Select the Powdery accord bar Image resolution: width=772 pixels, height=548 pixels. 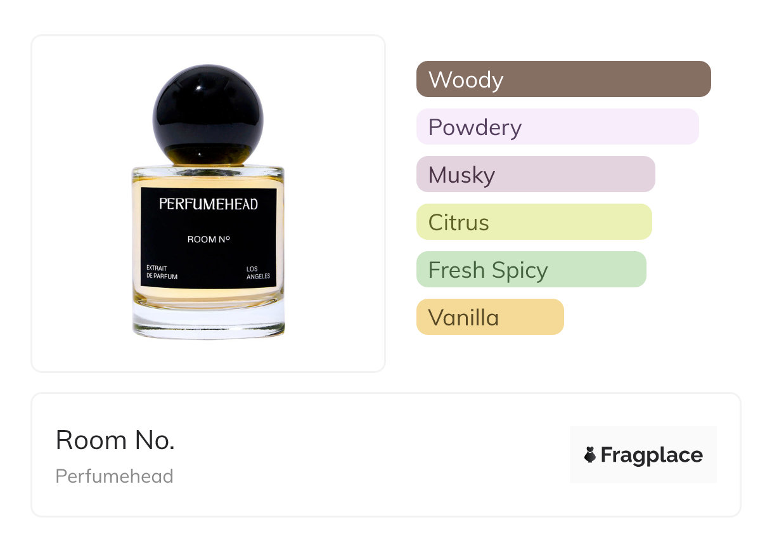click(x=558, y=127)
